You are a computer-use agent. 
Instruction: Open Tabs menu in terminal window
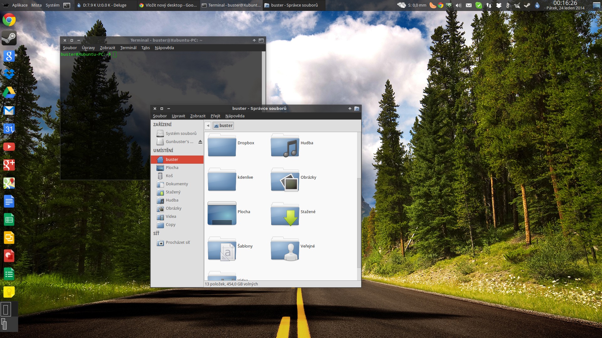(145, 48)
